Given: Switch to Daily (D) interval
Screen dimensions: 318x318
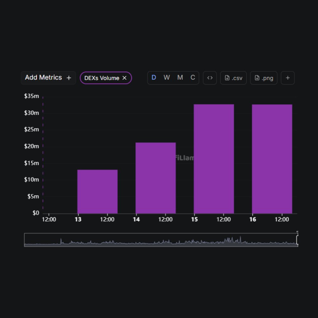Looking at the screenshot, I should pyautogui.click(x=154, y=78).
